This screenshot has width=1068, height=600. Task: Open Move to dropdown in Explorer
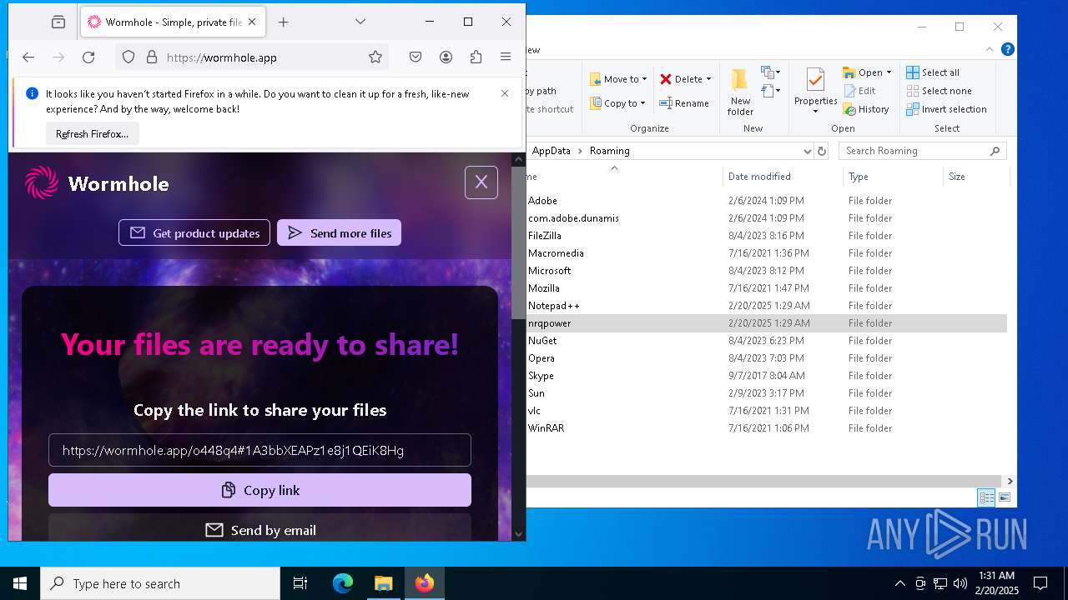coord(618,79)
